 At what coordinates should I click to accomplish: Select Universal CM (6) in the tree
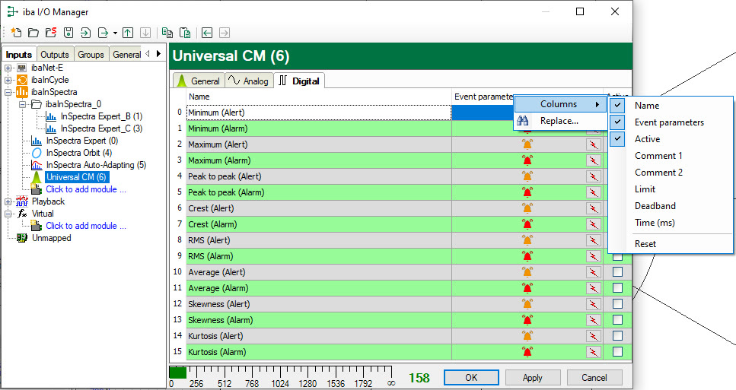(77, 177)
